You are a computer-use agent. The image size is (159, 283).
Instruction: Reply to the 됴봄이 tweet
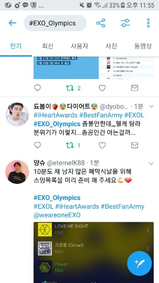(37, 145)
